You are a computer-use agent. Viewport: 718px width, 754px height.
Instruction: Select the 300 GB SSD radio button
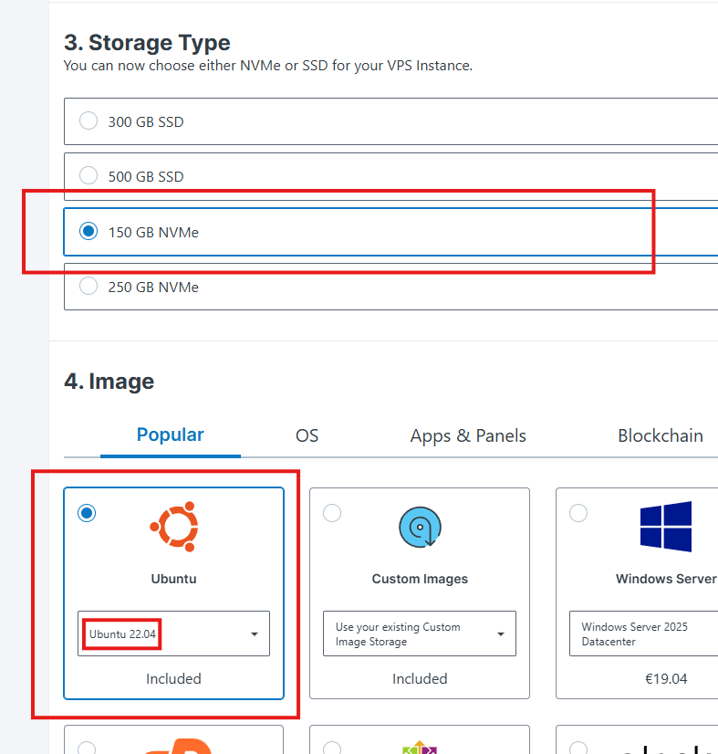tap(88, 121)
